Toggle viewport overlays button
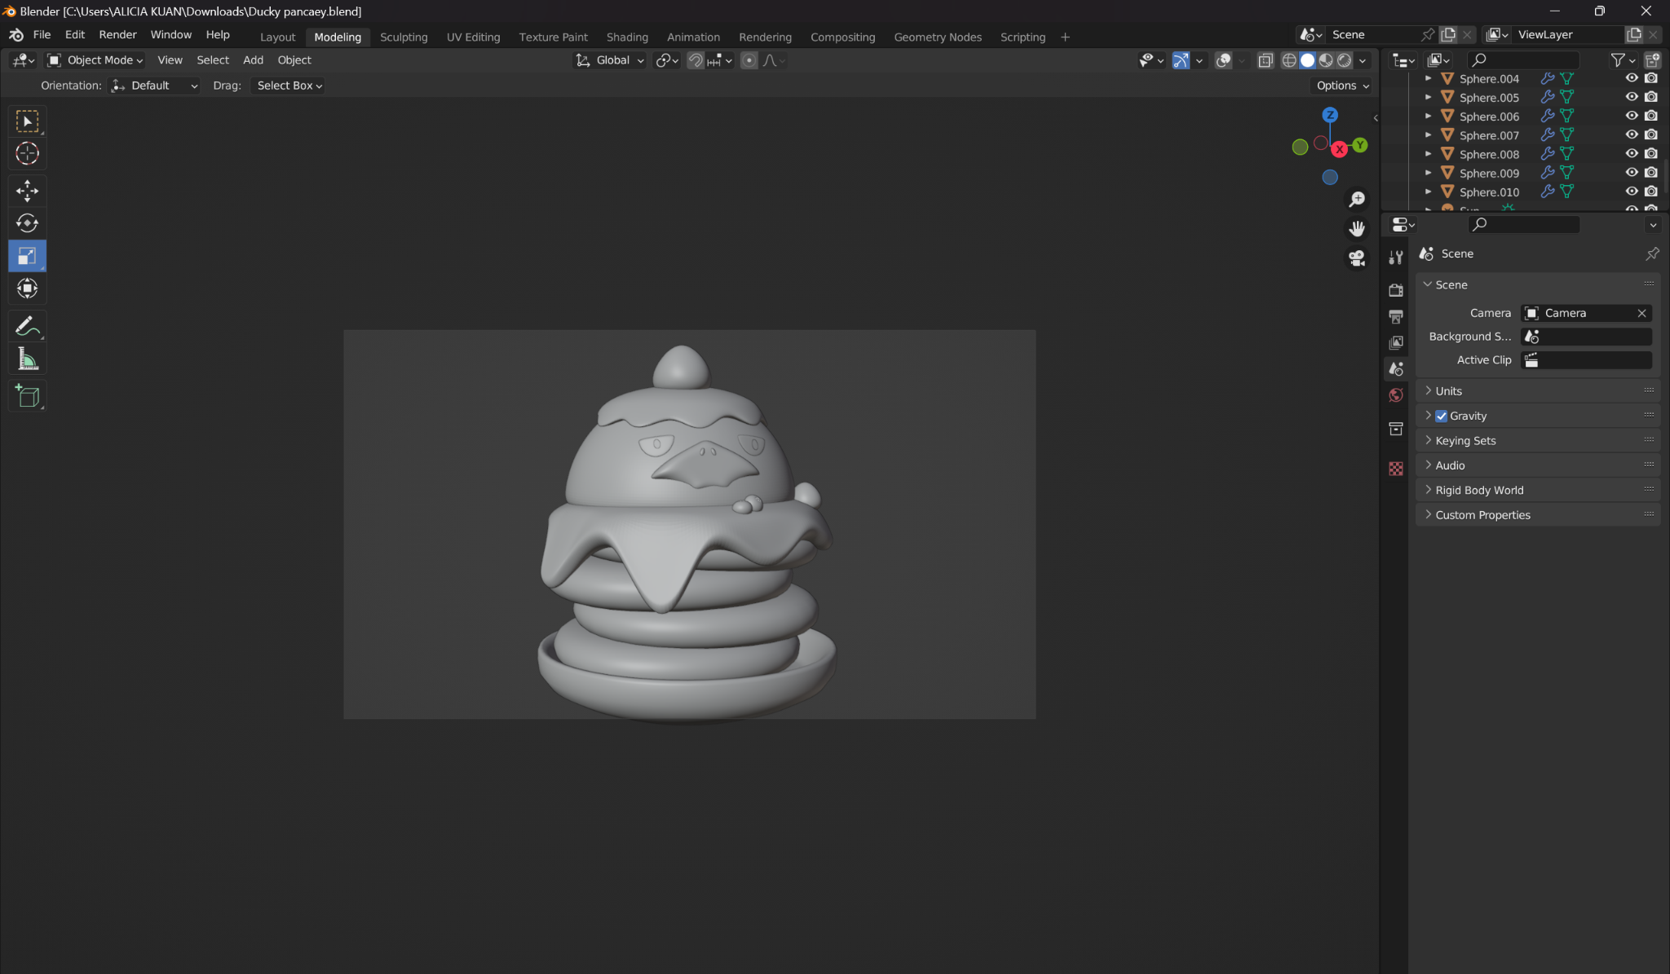Viewport: 1670px width, 974px height. tap(1223, 60)
